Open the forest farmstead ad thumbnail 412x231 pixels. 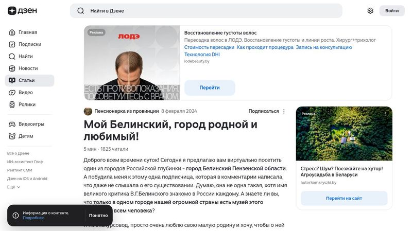[344, 134]
